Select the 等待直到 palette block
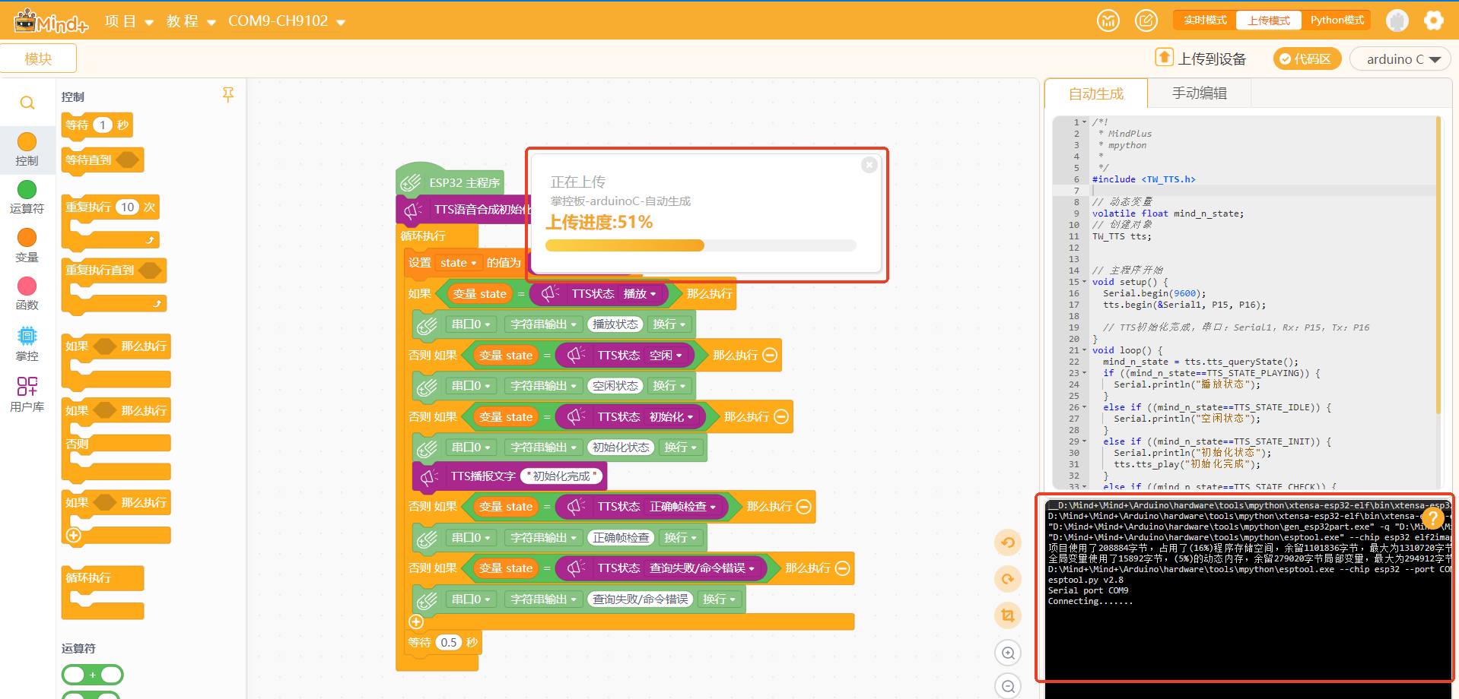The image size is (1459, 699). tap(103, 160)
